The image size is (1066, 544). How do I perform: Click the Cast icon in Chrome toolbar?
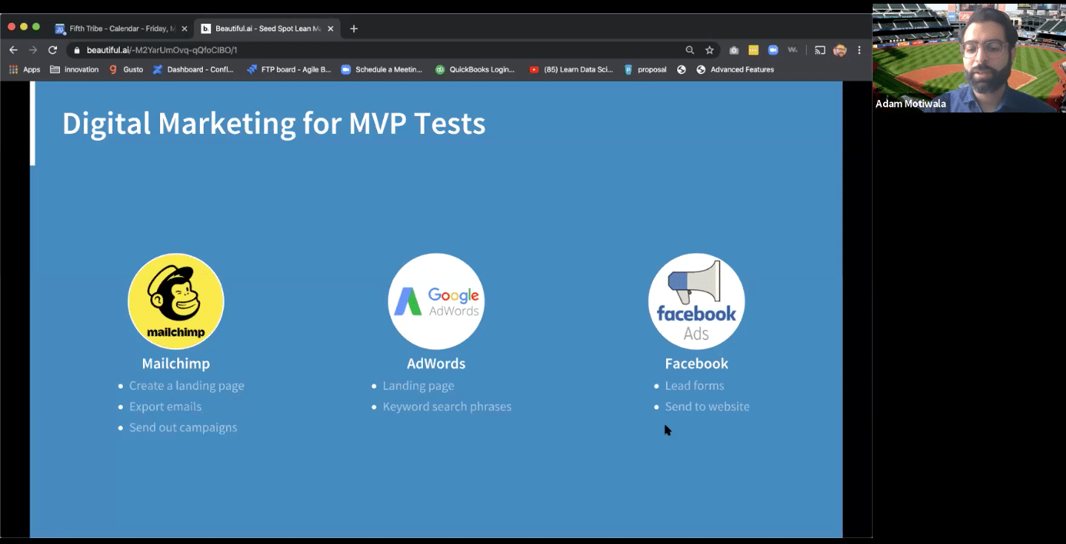click(820, 50)
